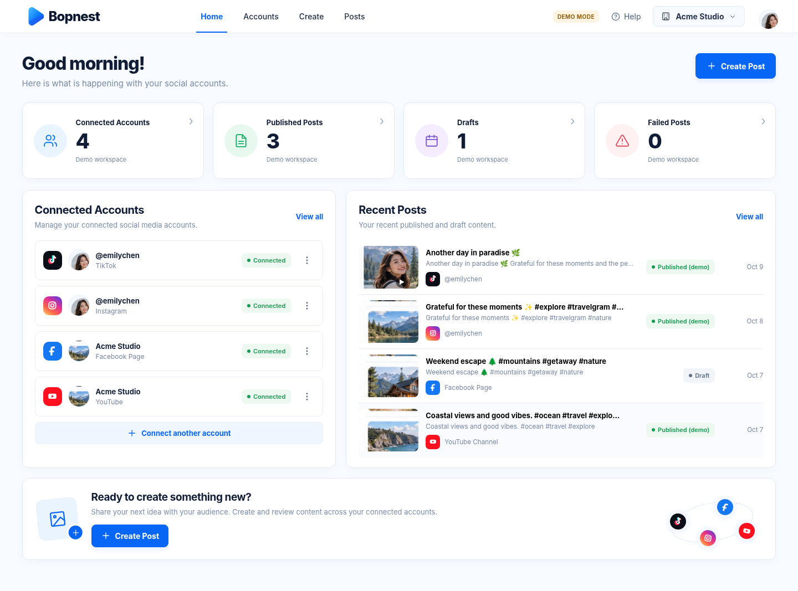Expand the Acme Studio workspace dropdown

699,17
